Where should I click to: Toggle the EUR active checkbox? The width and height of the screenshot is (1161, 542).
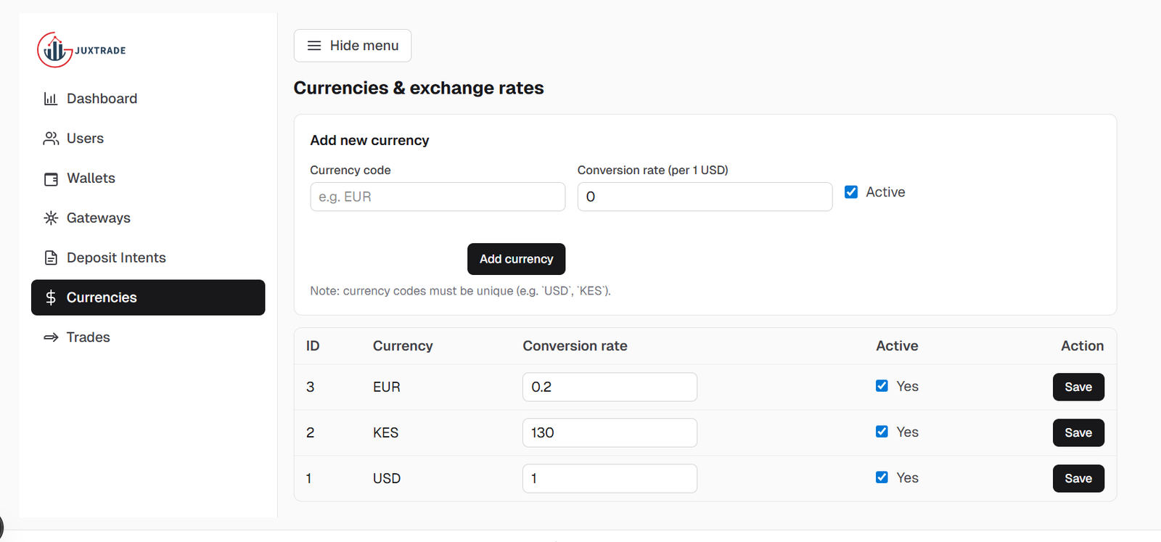coord(882,386)
